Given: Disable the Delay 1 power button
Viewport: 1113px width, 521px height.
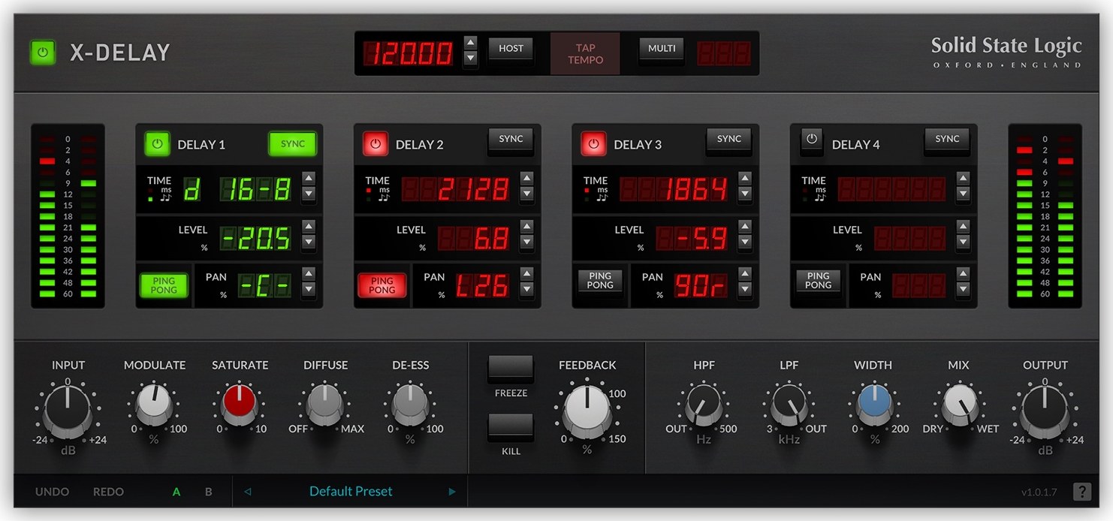Looking at the screenshot, I should pyautogui.click(x=158, y=143).
